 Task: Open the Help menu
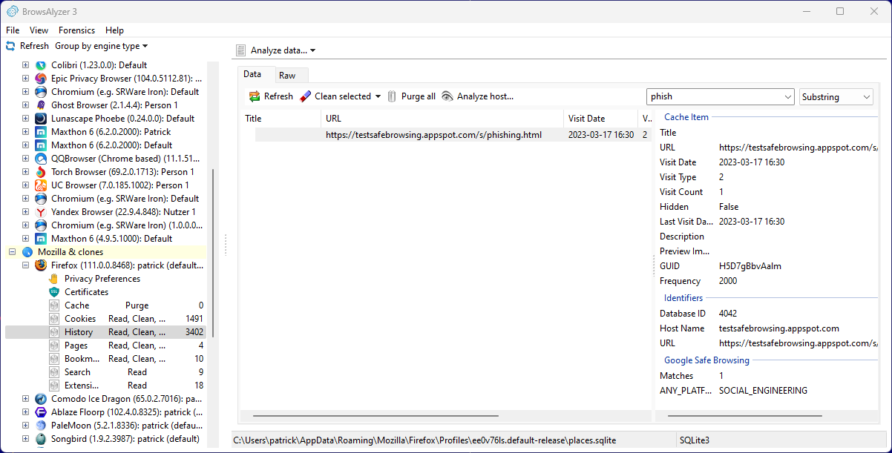[114, 30]
